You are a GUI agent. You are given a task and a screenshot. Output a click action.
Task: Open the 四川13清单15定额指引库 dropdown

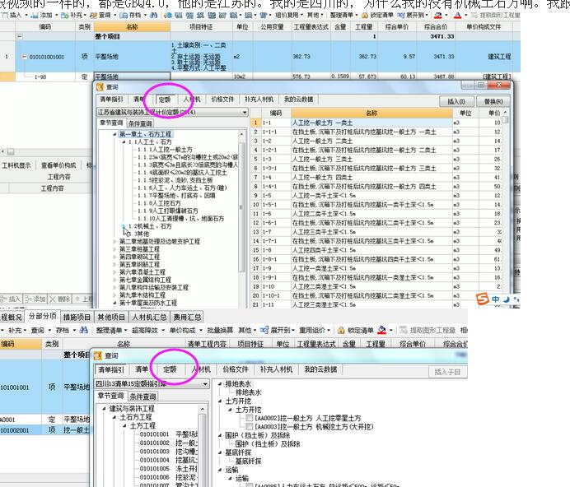pos(205,383)
